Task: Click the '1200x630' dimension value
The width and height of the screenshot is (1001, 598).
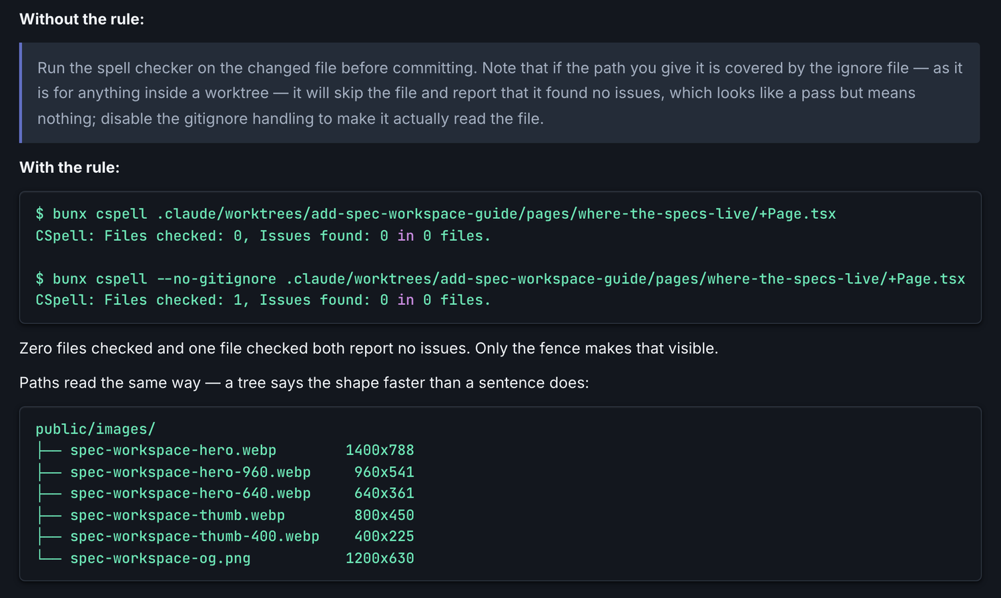Action: pos(380,558)
